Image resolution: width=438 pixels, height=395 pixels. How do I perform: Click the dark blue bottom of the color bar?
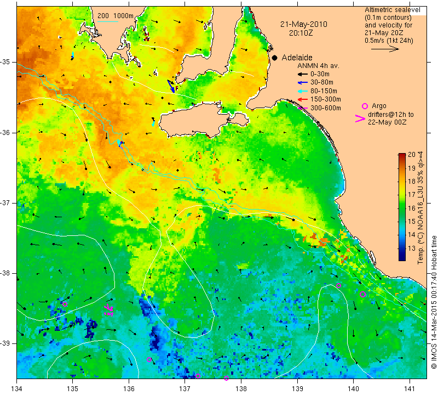[x=402, y=258]
